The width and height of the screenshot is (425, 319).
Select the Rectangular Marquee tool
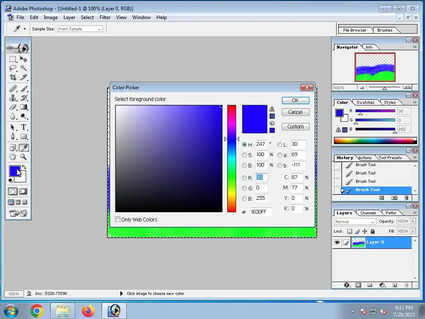[x=12, y=59]
